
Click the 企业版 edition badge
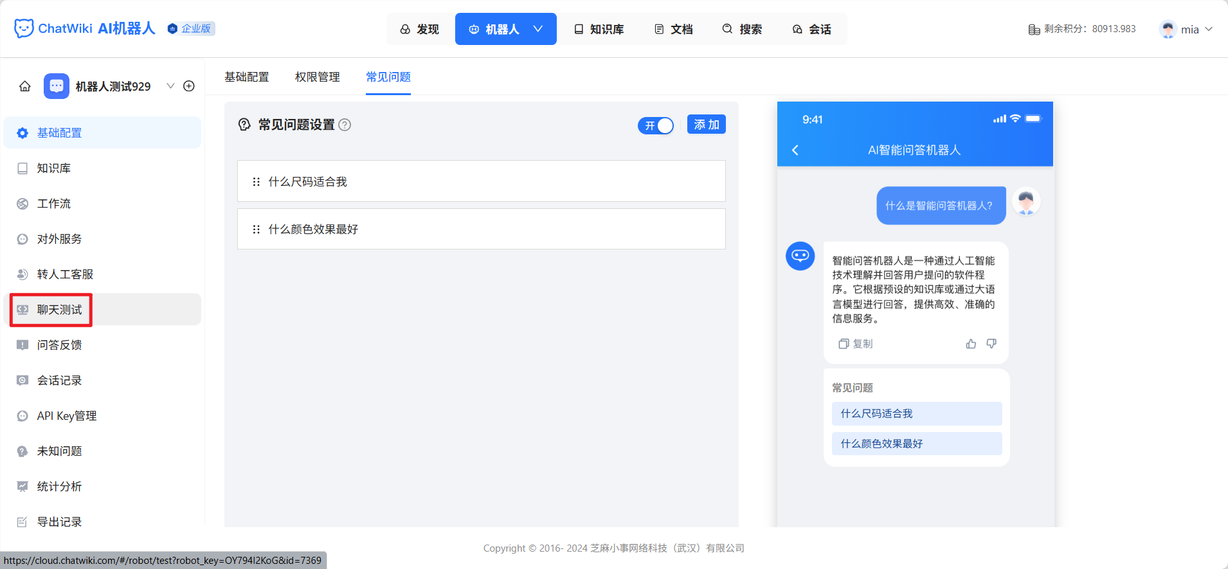(x=191, y=28)
